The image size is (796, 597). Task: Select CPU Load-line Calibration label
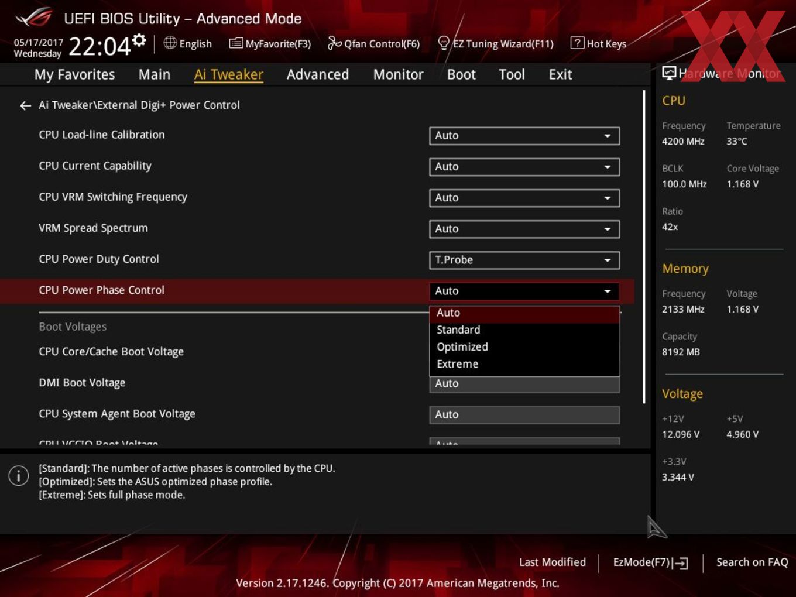pos(102,135)
